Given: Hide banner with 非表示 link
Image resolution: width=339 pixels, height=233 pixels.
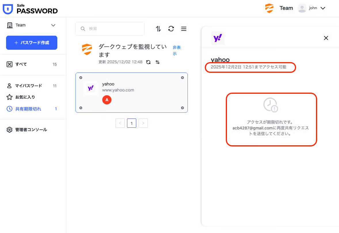Looking at the screenshot, I should [x=176, y=50].
